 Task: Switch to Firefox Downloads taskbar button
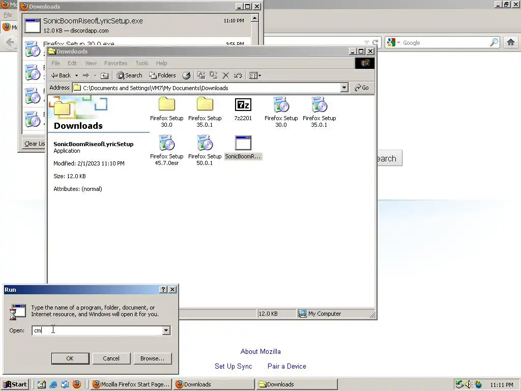pyautogui.click(x=214, y=384)
